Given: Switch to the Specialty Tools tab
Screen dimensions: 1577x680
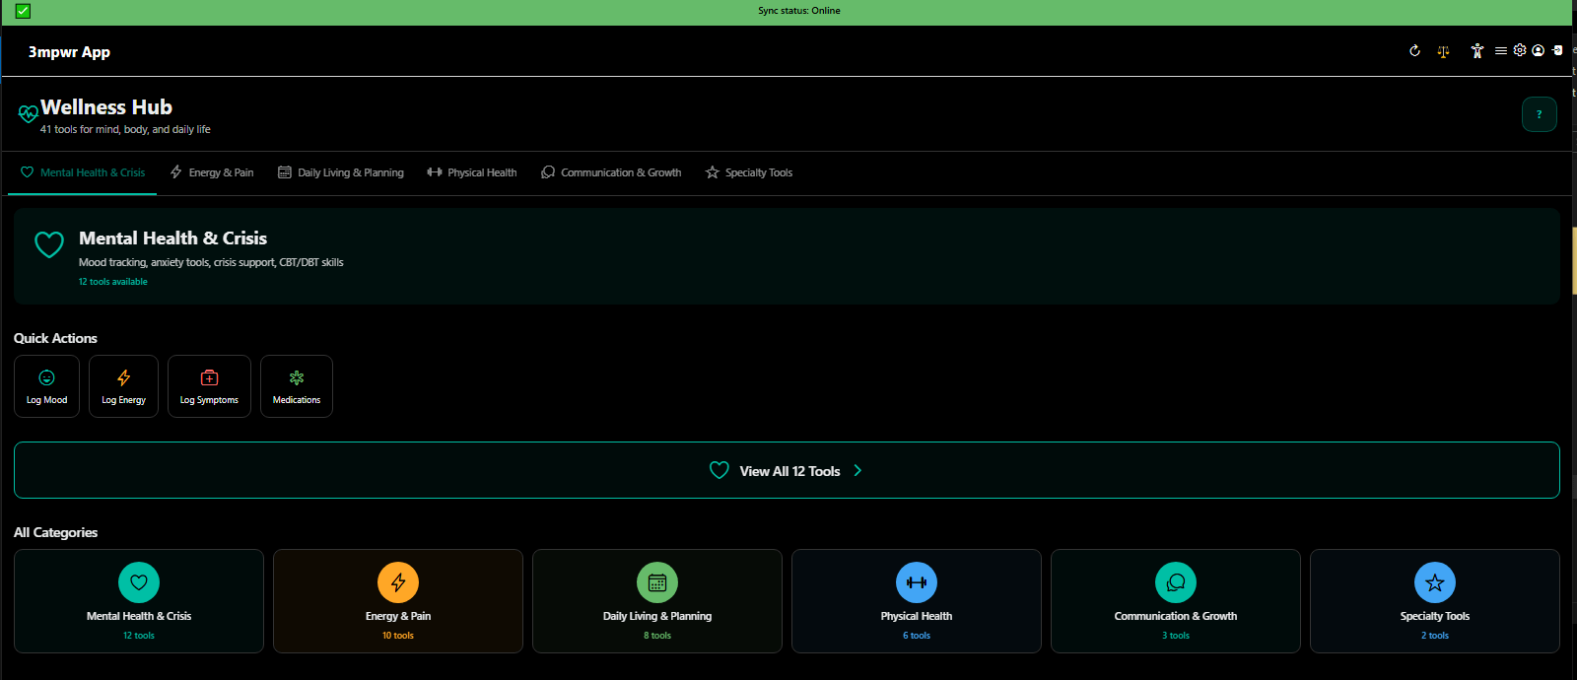Looking at the screenshot, I should pyautogui.click(x=749, y=172).
